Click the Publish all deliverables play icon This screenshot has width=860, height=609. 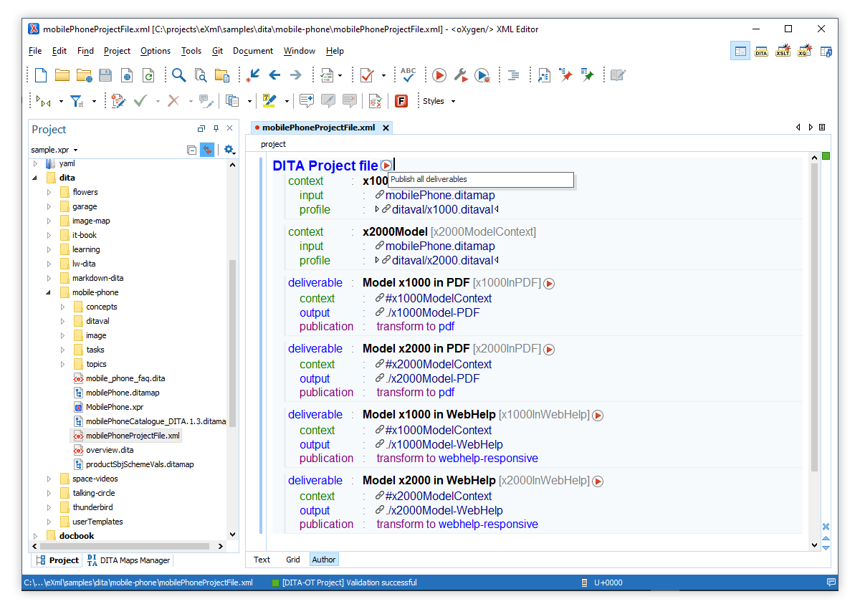tap(386, 166)
